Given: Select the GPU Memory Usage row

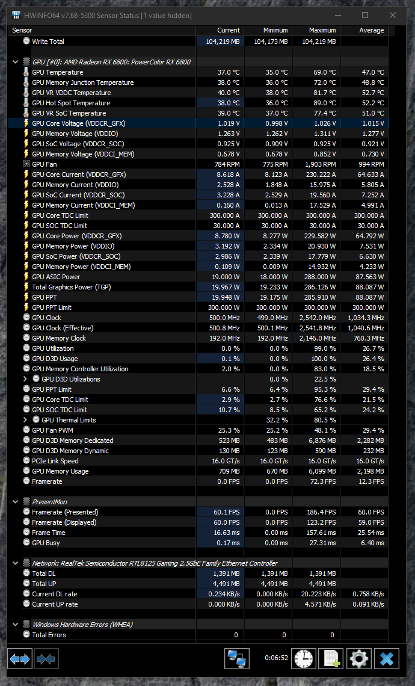Looking at the screenshot, I should (198, 471).
